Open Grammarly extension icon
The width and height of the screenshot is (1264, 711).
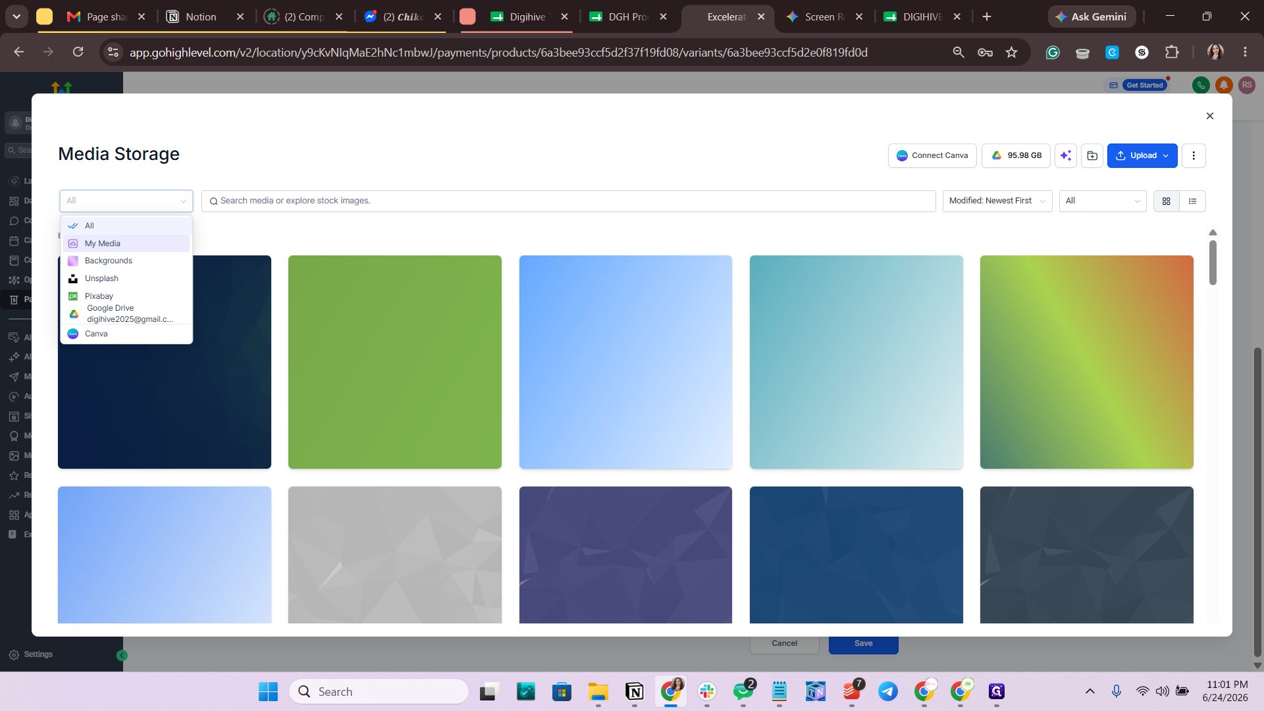click(x=1053, y=52)
